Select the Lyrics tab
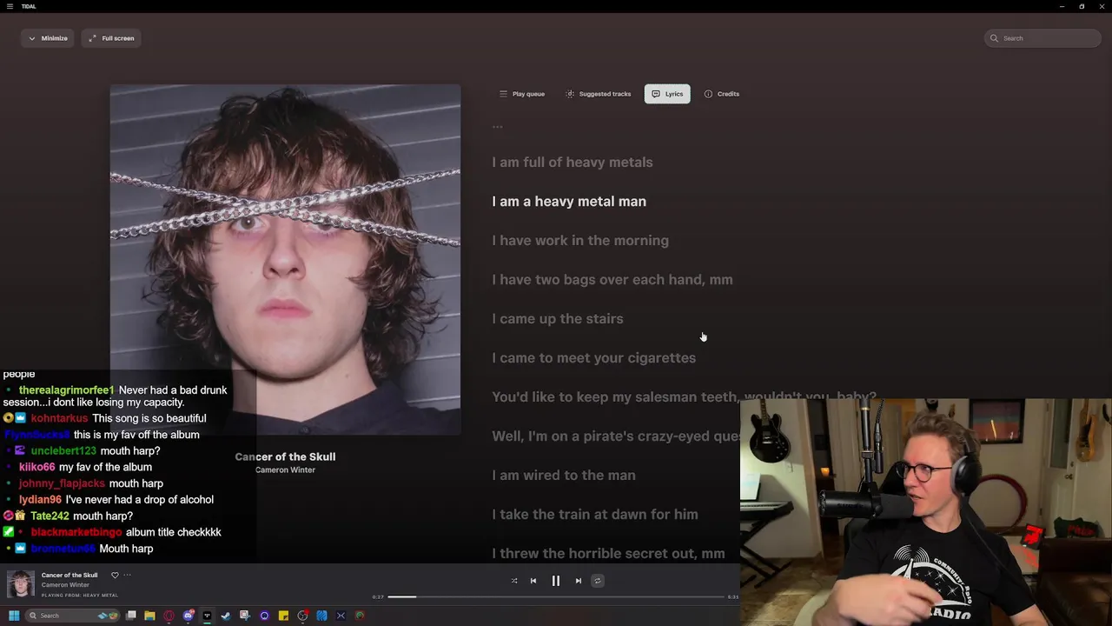 pos(667,94)
